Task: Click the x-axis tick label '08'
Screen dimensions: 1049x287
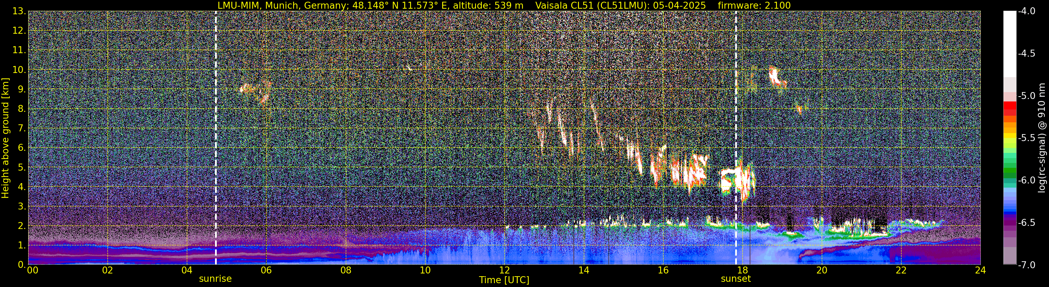Action: (345, 270)
